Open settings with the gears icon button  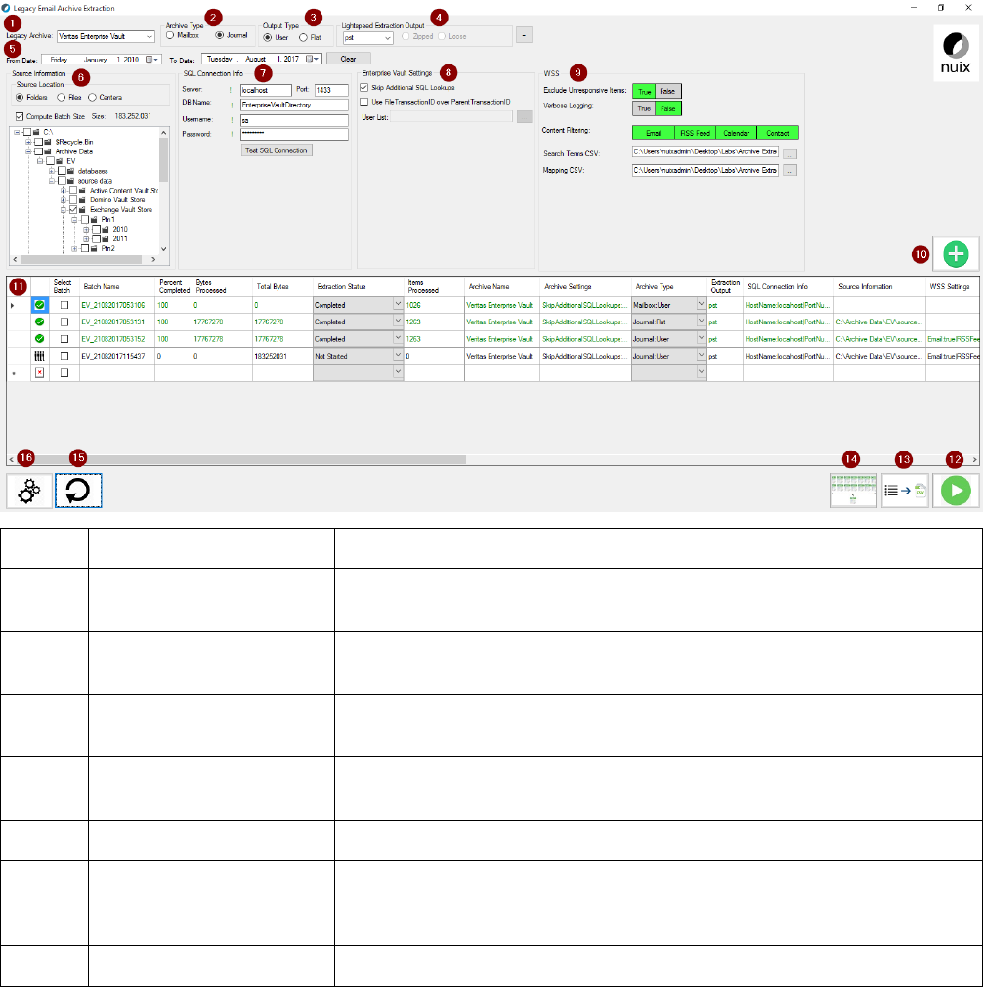[x=29, y=491]
